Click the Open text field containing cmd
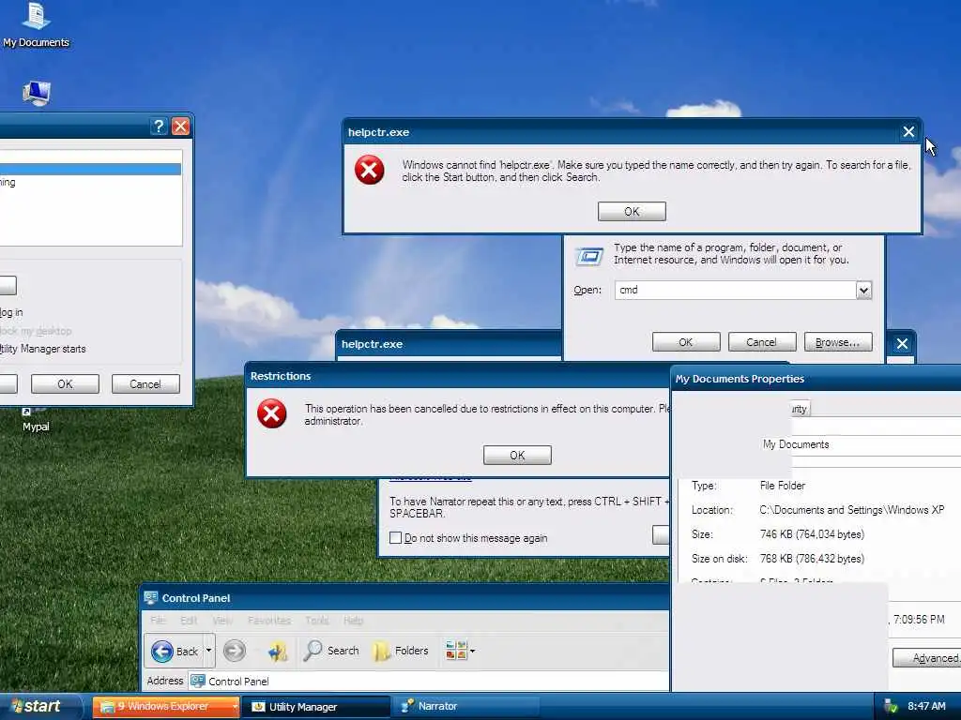 pos(735,291)
